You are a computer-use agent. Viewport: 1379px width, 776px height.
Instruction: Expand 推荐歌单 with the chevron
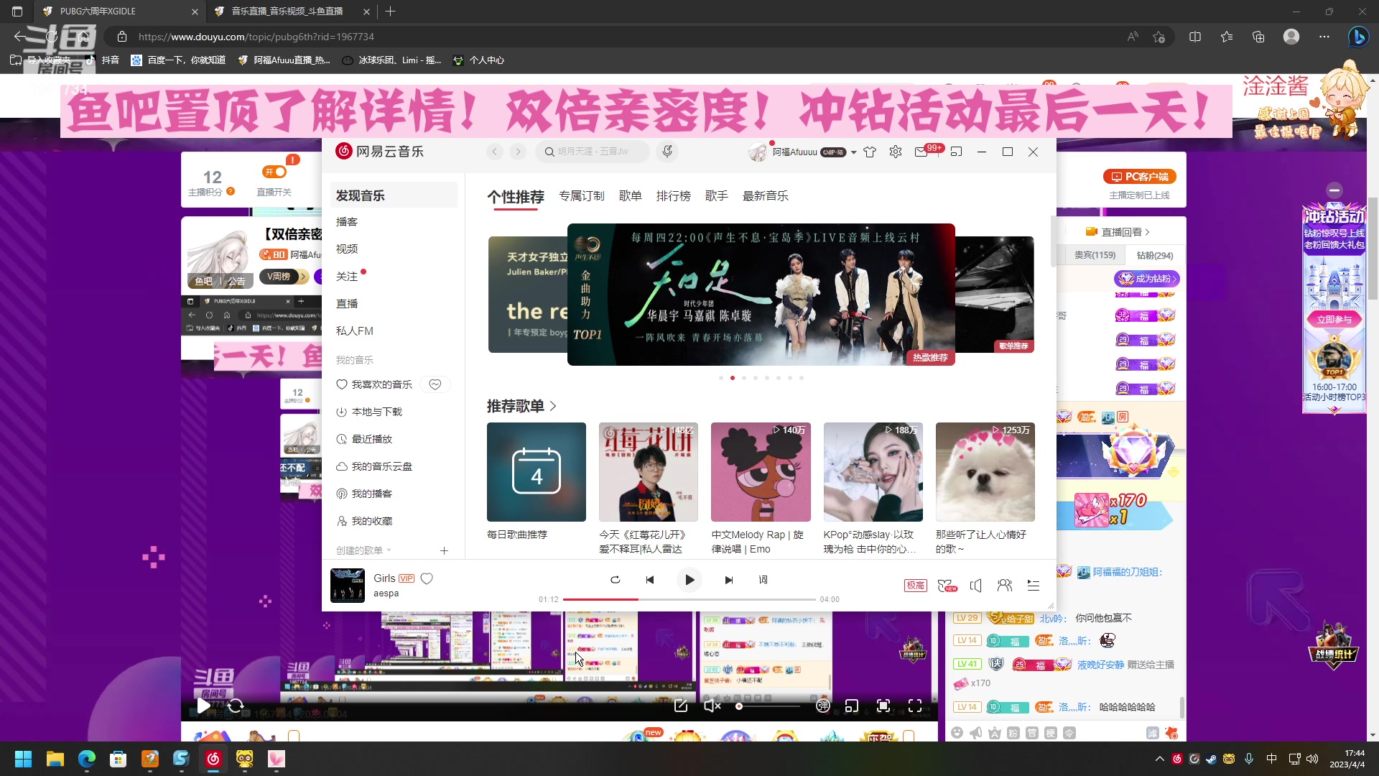click(553, 406)
